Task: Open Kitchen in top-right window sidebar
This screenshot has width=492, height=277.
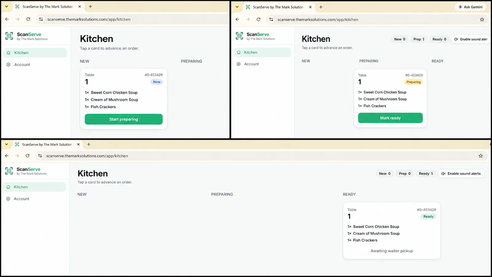Action: [262, 52]
